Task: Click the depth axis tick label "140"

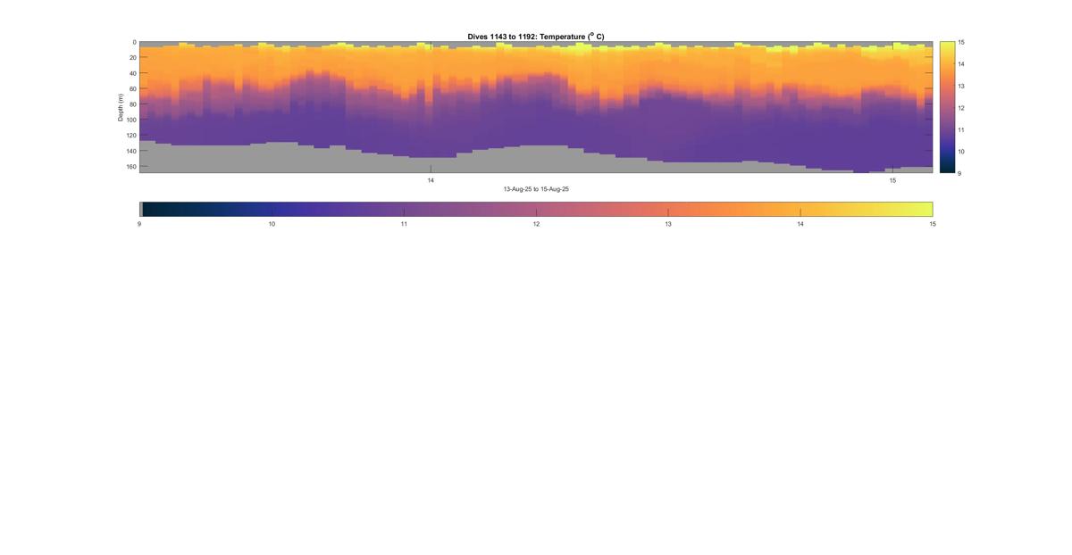Action: [x=130, y=151]
